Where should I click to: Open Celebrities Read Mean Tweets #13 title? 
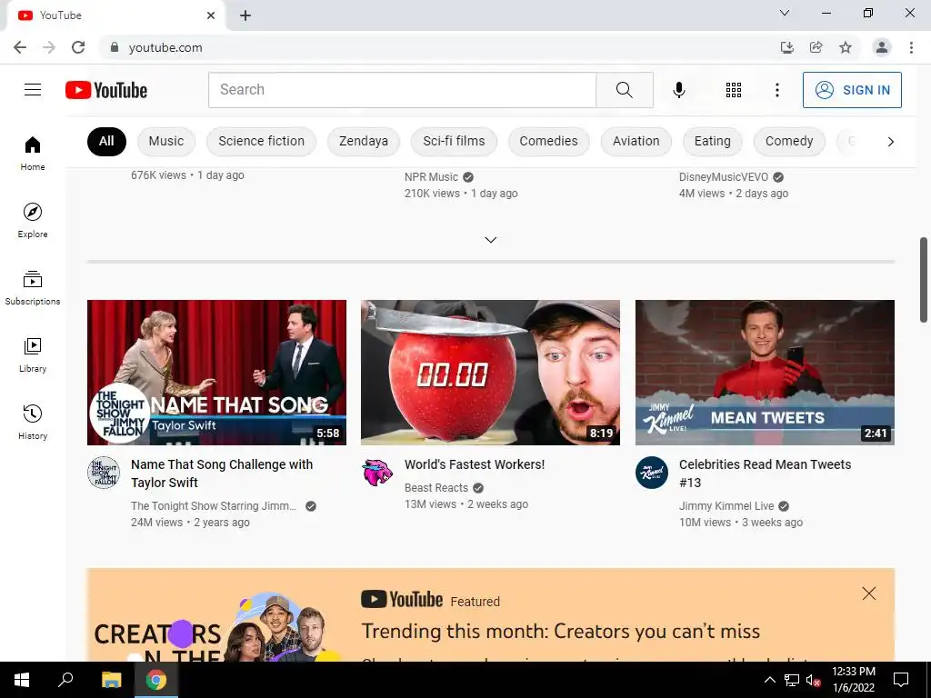click(x=766, y=474)
